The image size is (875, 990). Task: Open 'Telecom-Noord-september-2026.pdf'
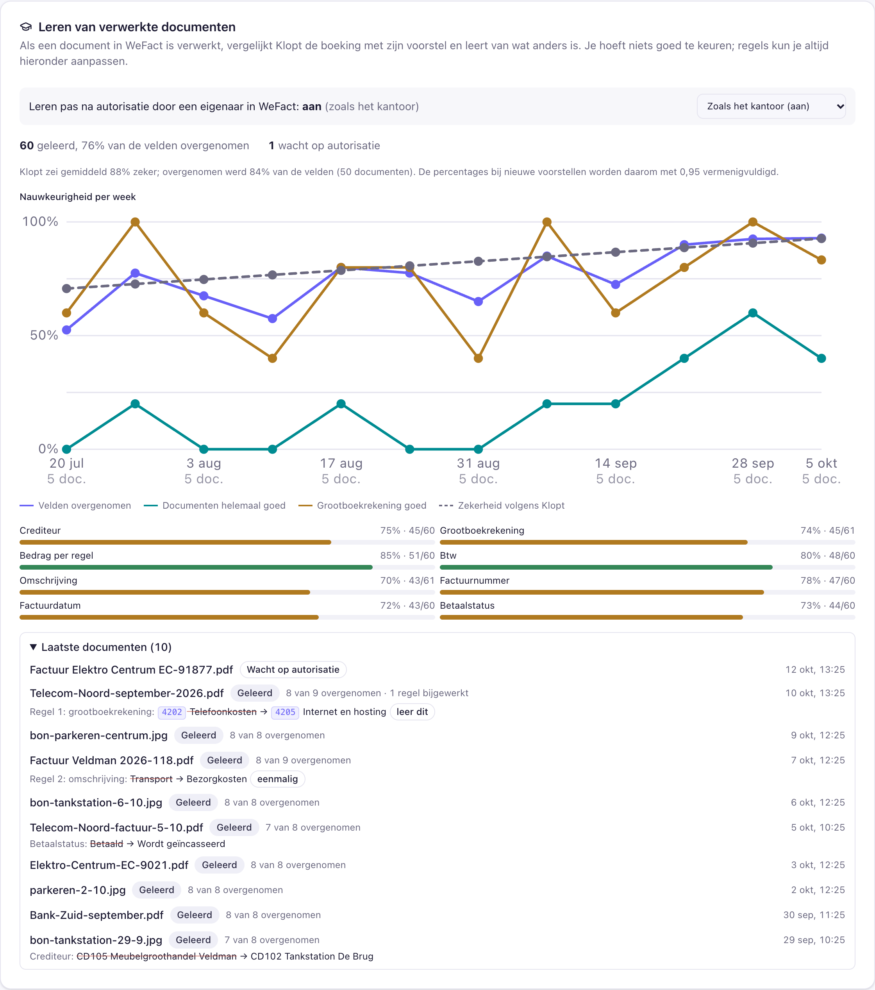[127, 693]
